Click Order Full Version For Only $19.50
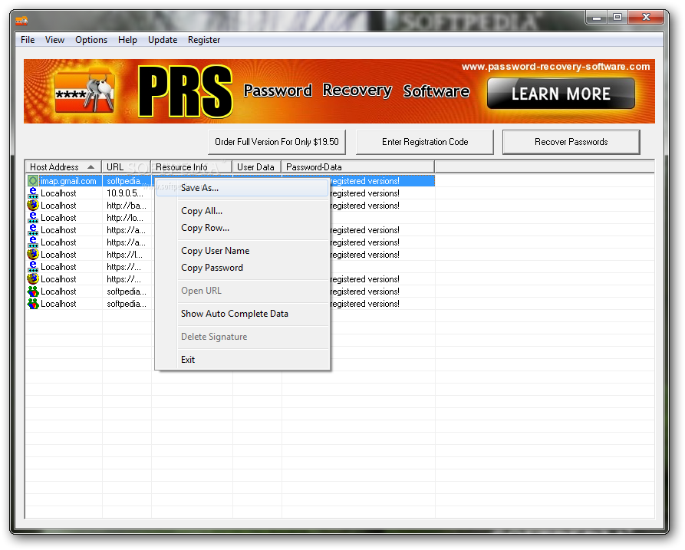 (x=277, y=142)
